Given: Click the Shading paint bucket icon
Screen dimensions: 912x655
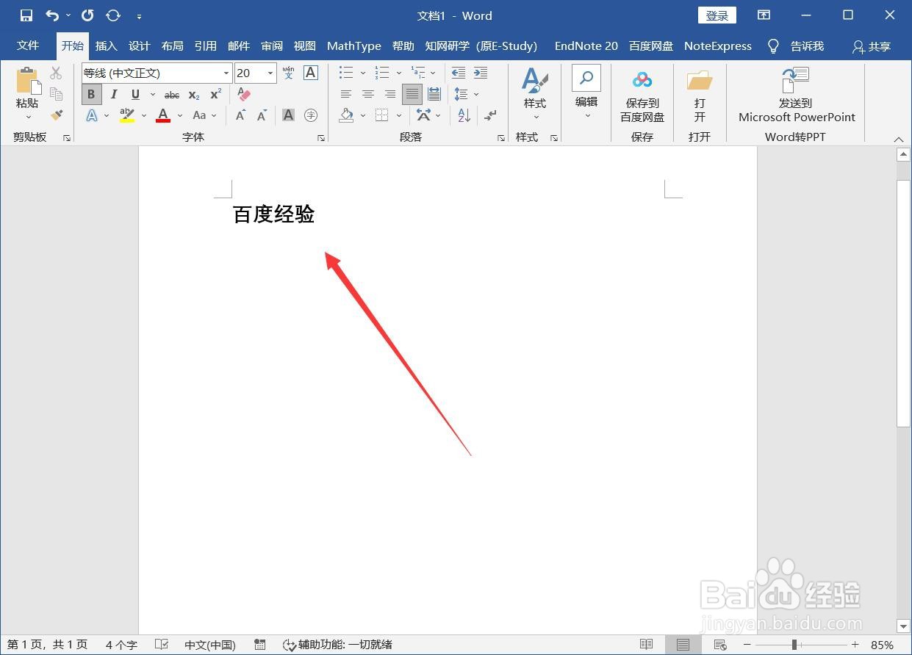Looking at the screenshot, I should point(347,115).
